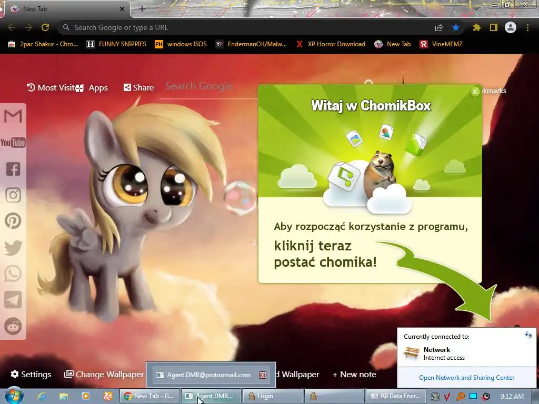Viewport: 539px width, 404px height.
Task: Click Agent.DMR@protonmail.com preview thumbnail title
Action: click(x=208, y=375)
